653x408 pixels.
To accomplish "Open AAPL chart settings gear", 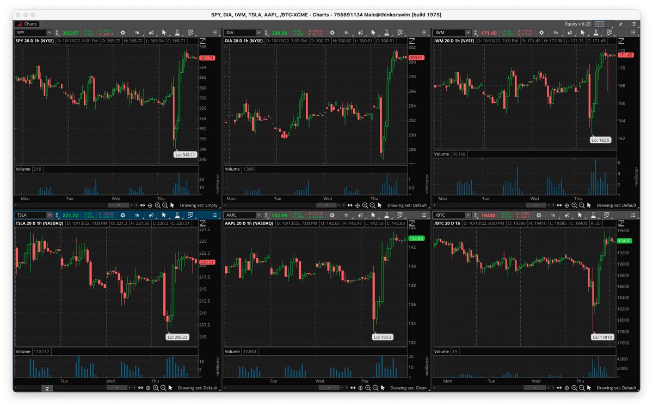I will pos(332,215).
